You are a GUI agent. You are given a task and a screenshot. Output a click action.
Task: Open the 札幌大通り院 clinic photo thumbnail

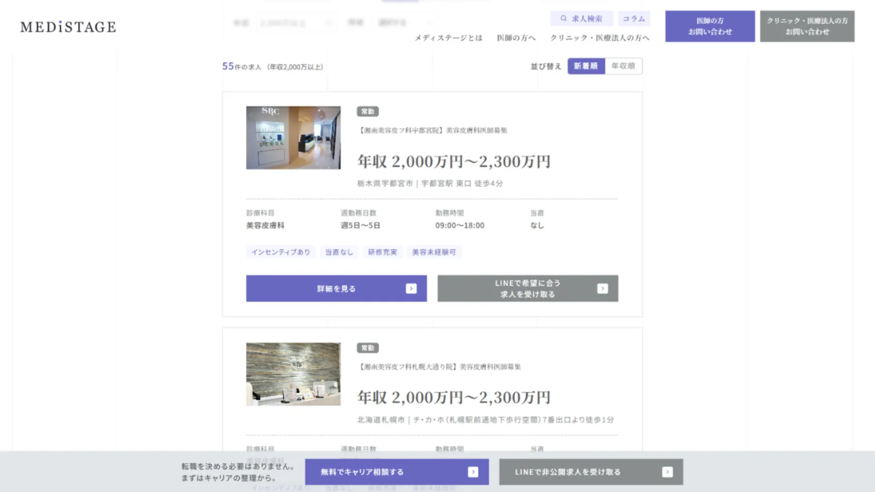click(293, 374)
